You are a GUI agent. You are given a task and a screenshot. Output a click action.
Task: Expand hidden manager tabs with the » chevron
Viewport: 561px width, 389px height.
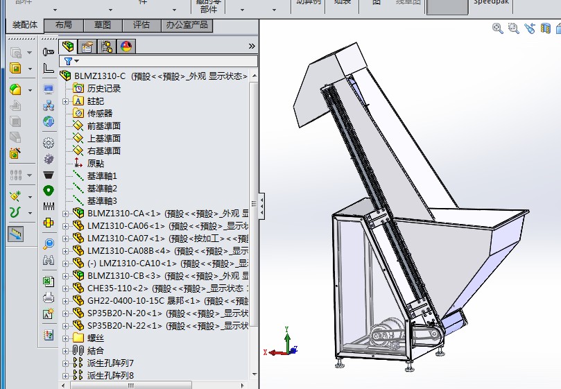pyautogui.click(x=252, y=46)
